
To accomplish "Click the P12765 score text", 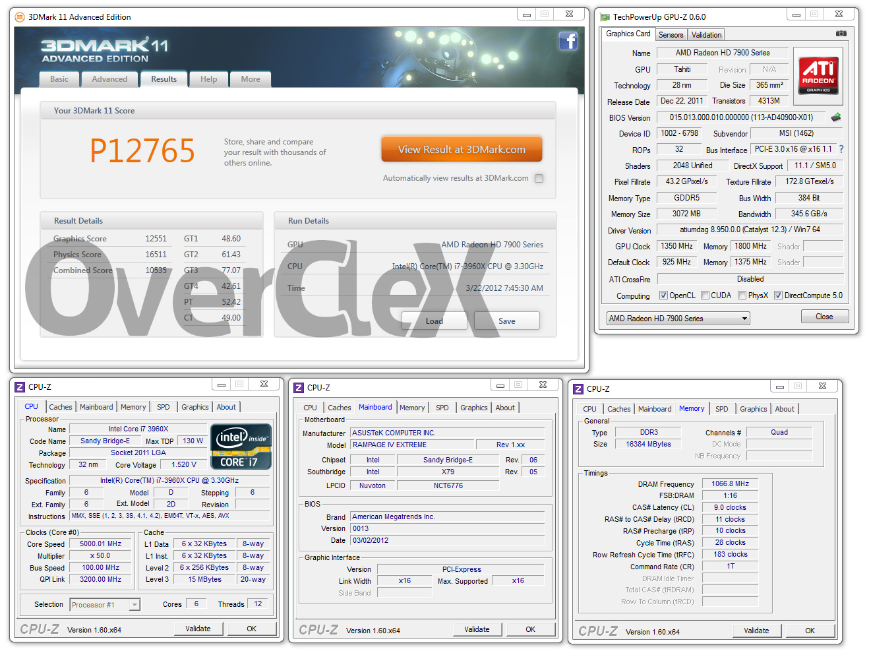I will pyautogui.click(x=142, y=150).
